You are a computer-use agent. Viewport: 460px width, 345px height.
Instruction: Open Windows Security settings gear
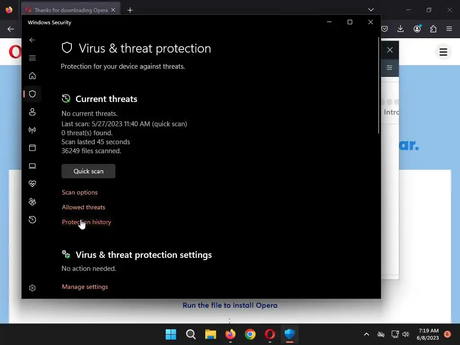32,288
